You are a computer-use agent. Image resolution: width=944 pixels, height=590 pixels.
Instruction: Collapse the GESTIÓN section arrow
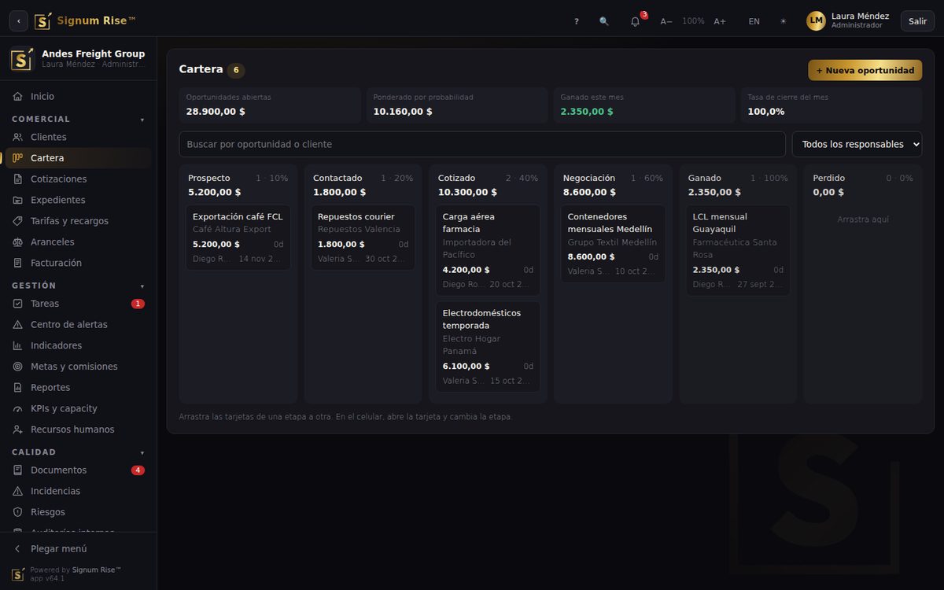(142, 286)
